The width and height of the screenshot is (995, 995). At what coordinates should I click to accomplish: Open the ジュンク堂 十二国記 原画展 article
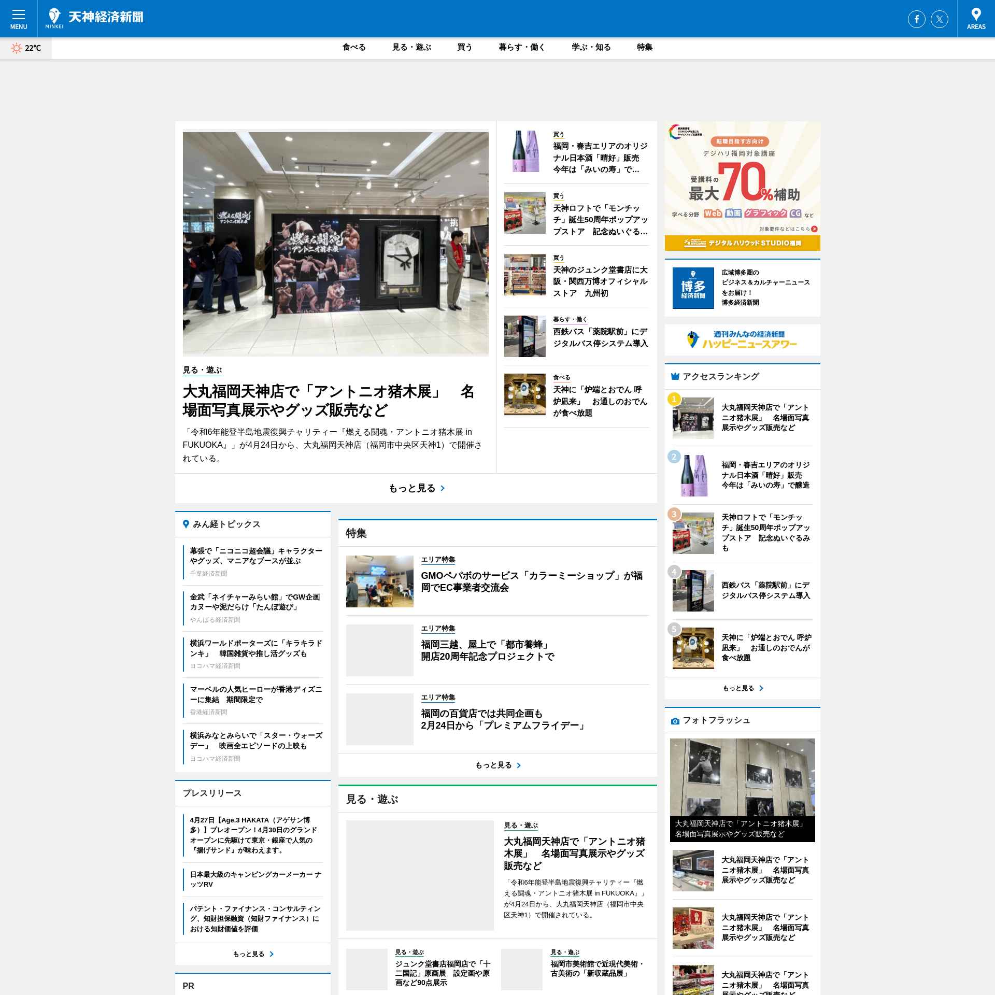tap(443, 973)
